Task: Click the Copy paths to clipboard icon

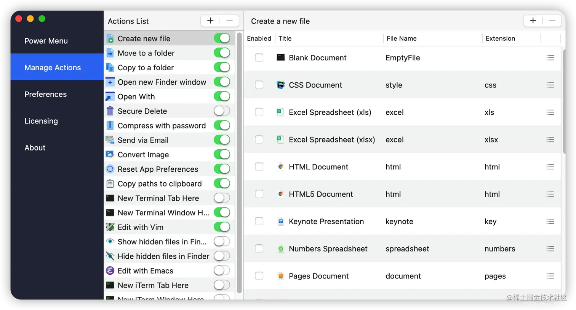Action: point(110,183)
